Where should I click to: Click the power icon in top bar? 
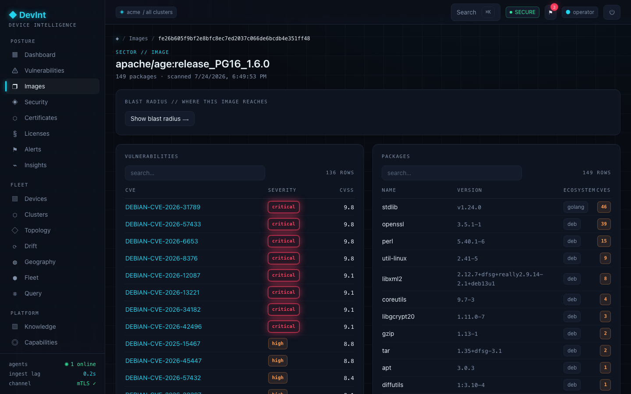coord(612,12)
